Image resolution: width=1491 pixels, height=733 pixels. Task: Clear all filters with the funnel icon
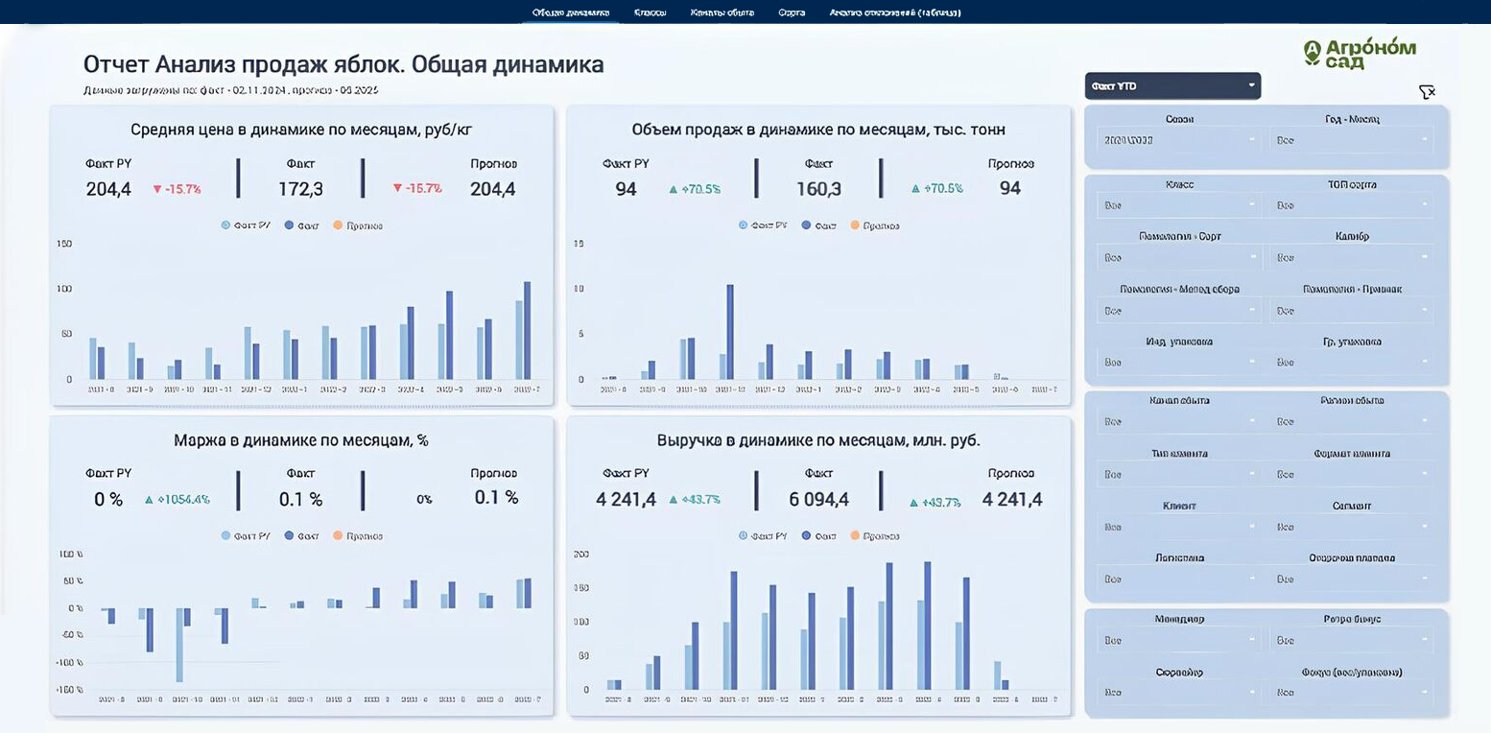(x=1427, y=92)
